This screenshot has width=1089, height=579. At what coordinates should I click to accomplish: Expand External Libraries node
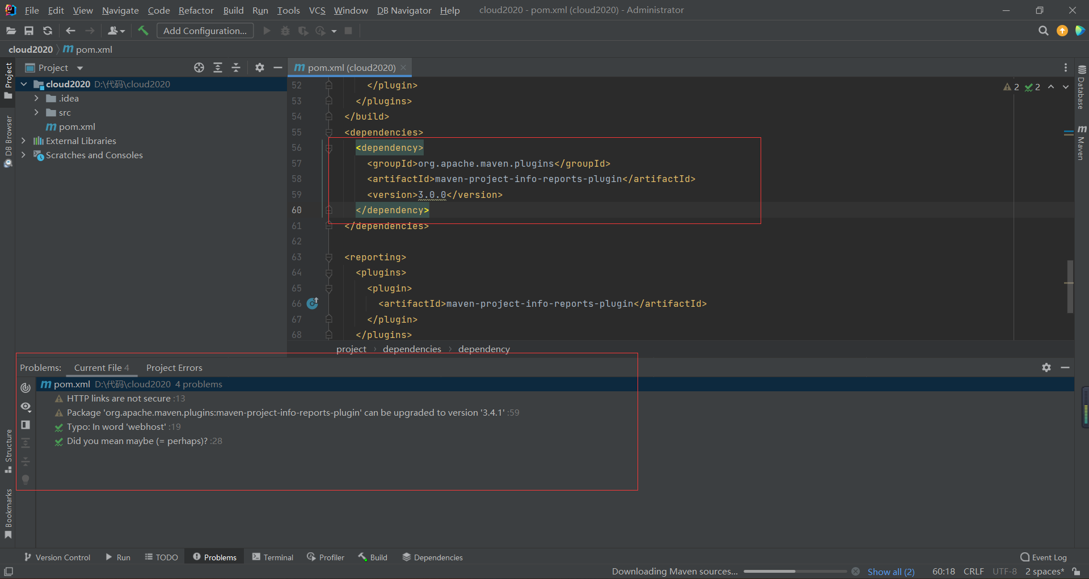(23, 141)
